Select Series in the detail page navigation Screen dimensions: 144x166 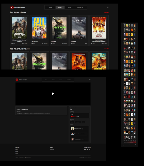pyautogui.click(x=61, y=80)
